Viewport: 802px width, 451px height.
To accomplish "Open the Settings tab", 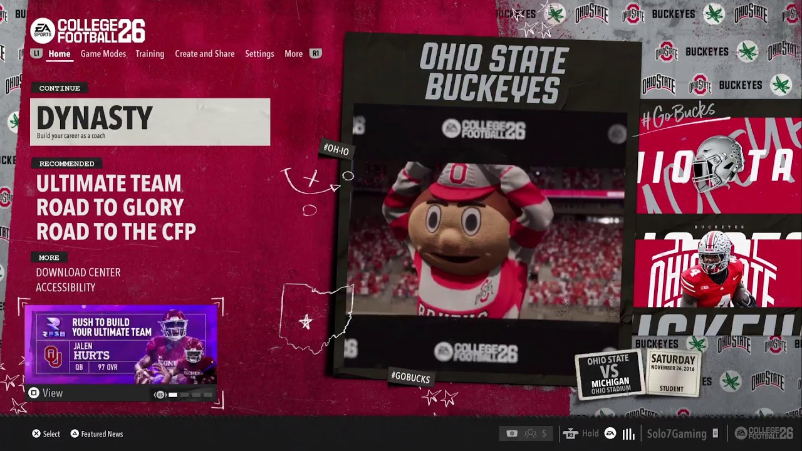I will tap(259, 54).
